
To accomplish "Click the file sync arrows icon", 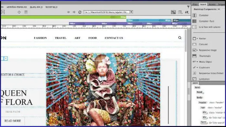I will (187, 12).
